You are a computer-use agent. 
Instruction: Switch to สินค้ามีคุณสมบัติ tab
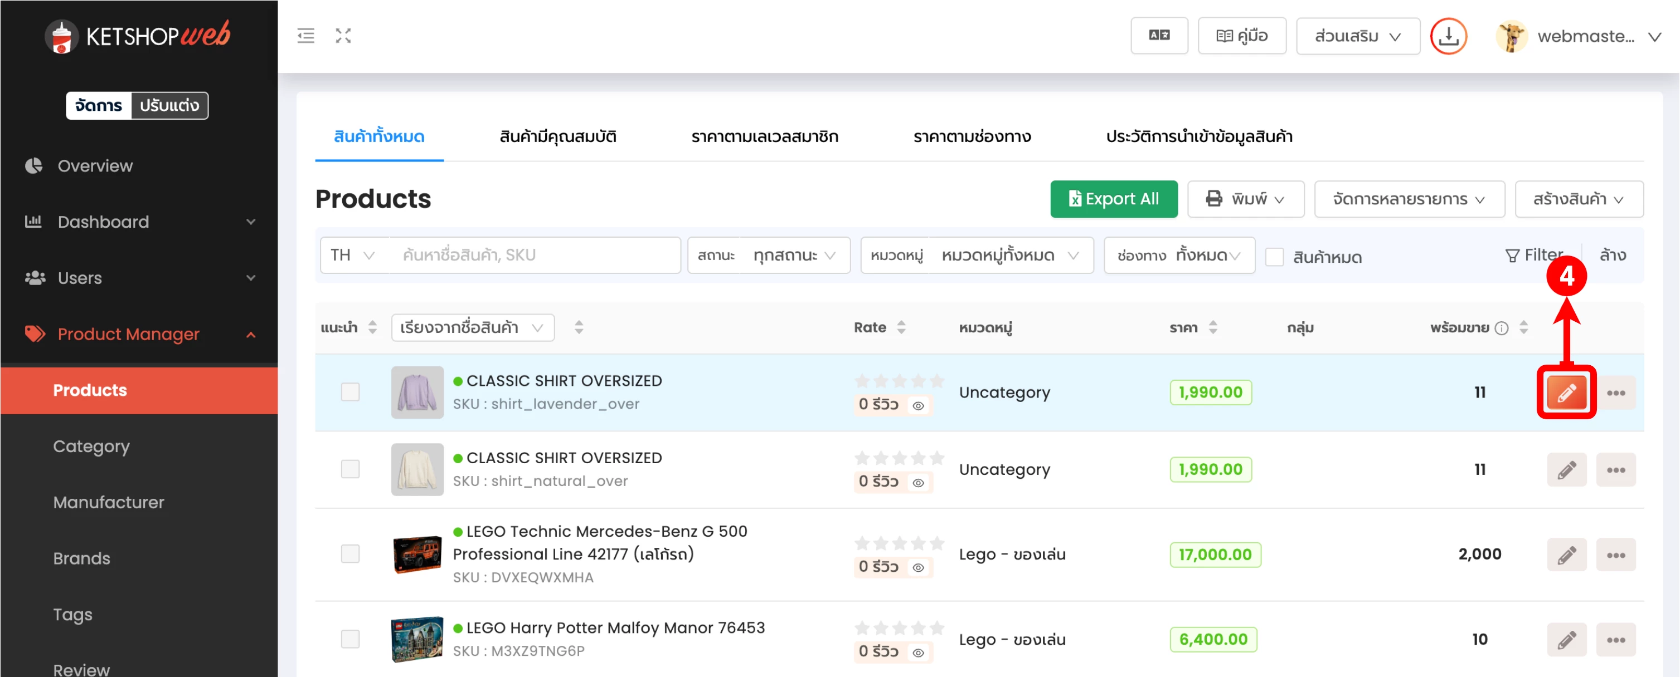coord(557,136)
